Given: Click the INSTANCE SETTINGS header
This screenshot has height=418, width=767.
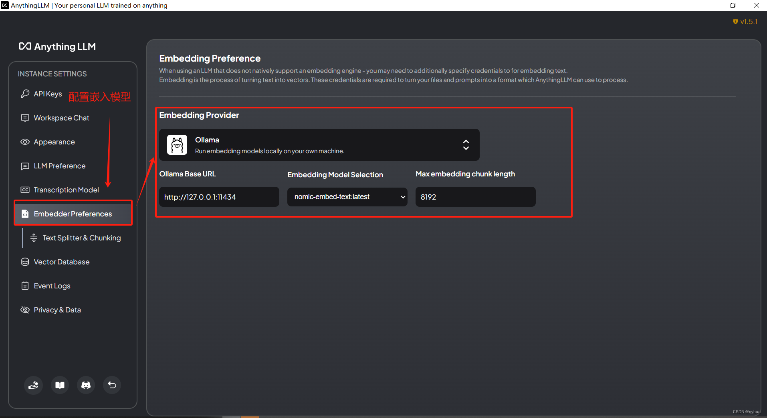Looking at the screenshot, I should point(52,74).
